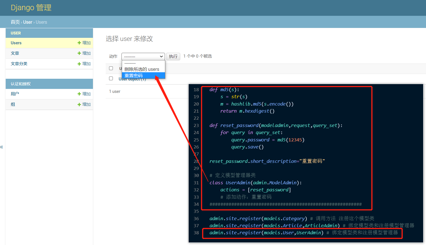Click code line 'def reset_password(modeladmin,request,query_set):'

(276, 125)
